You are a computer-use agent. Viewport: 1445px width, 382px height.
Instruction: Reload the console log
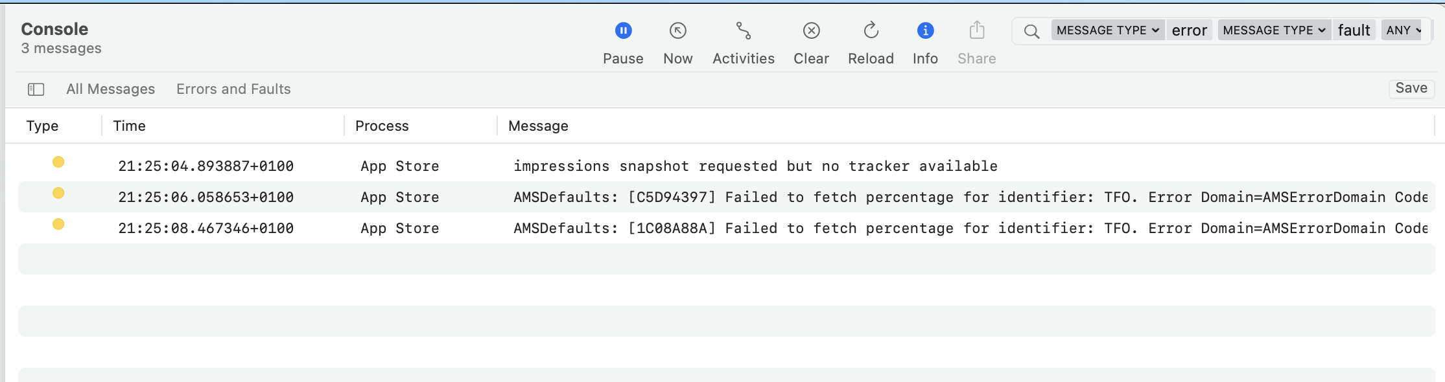tap(871, 31)
